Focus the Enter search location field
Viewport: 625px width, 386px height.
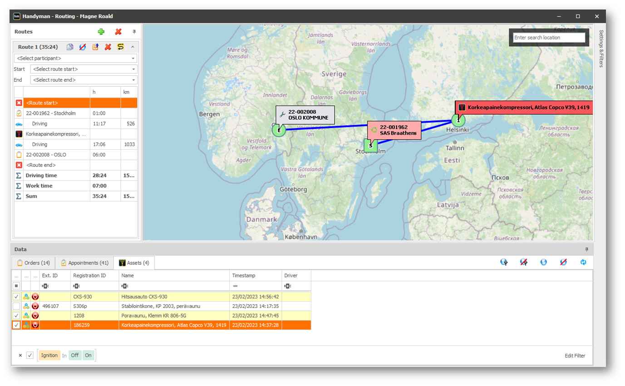point(549,38)
